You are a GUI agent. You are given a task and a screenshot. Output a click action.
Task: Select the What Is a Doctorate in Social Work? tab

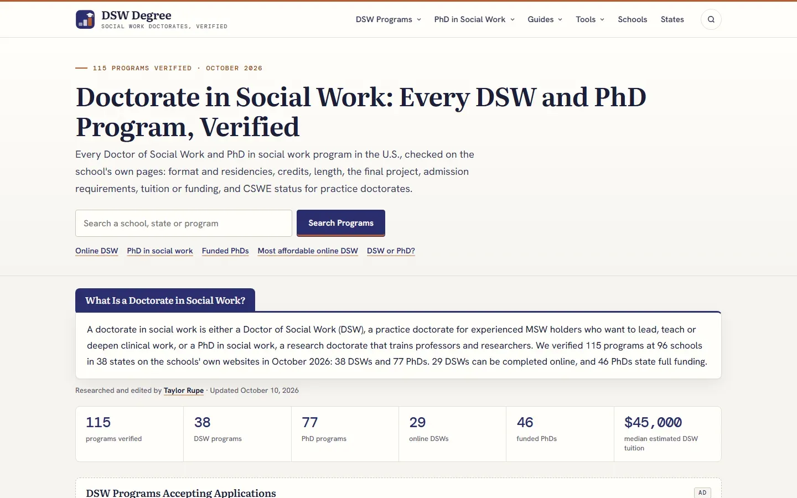165,300
